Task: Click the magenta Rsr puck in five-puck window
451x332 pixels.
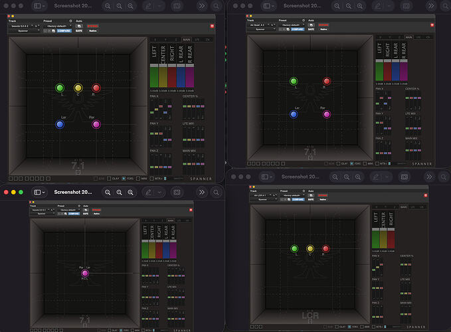Action: (x=96, y=124)
